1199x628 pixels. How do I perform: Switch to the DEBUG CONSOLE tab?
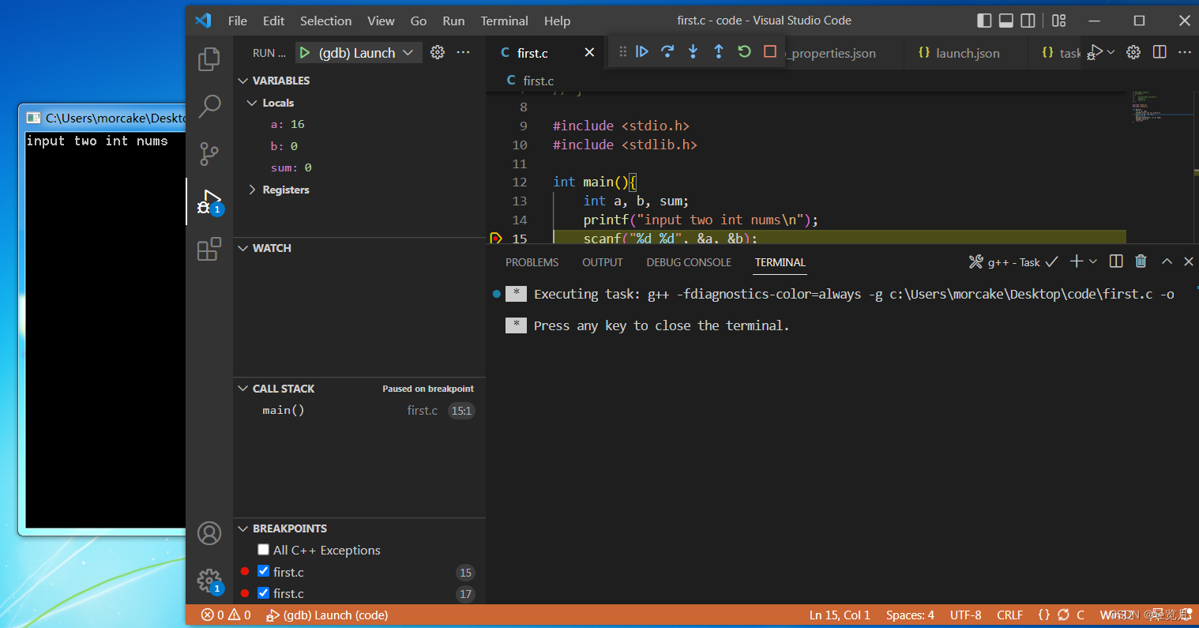point(688,262)
